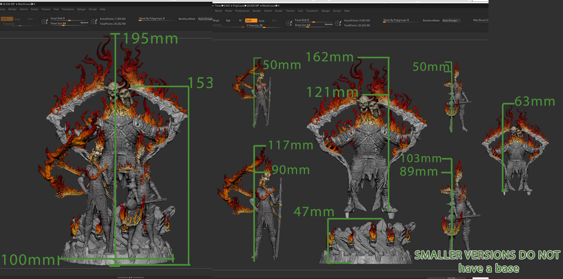
Task: Click the D brush icon beside ActivePoints 9.362 Mil
Action: point(339,23)
